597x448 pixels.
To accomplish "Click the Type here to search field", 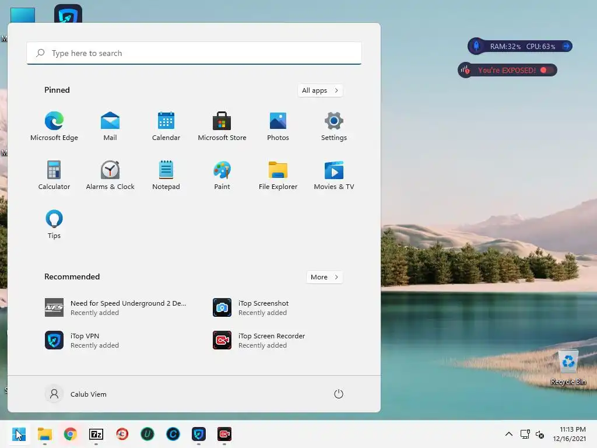I will coord(194,53).
